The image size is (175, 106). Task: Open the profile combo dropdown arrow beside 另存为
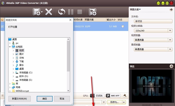104,102
